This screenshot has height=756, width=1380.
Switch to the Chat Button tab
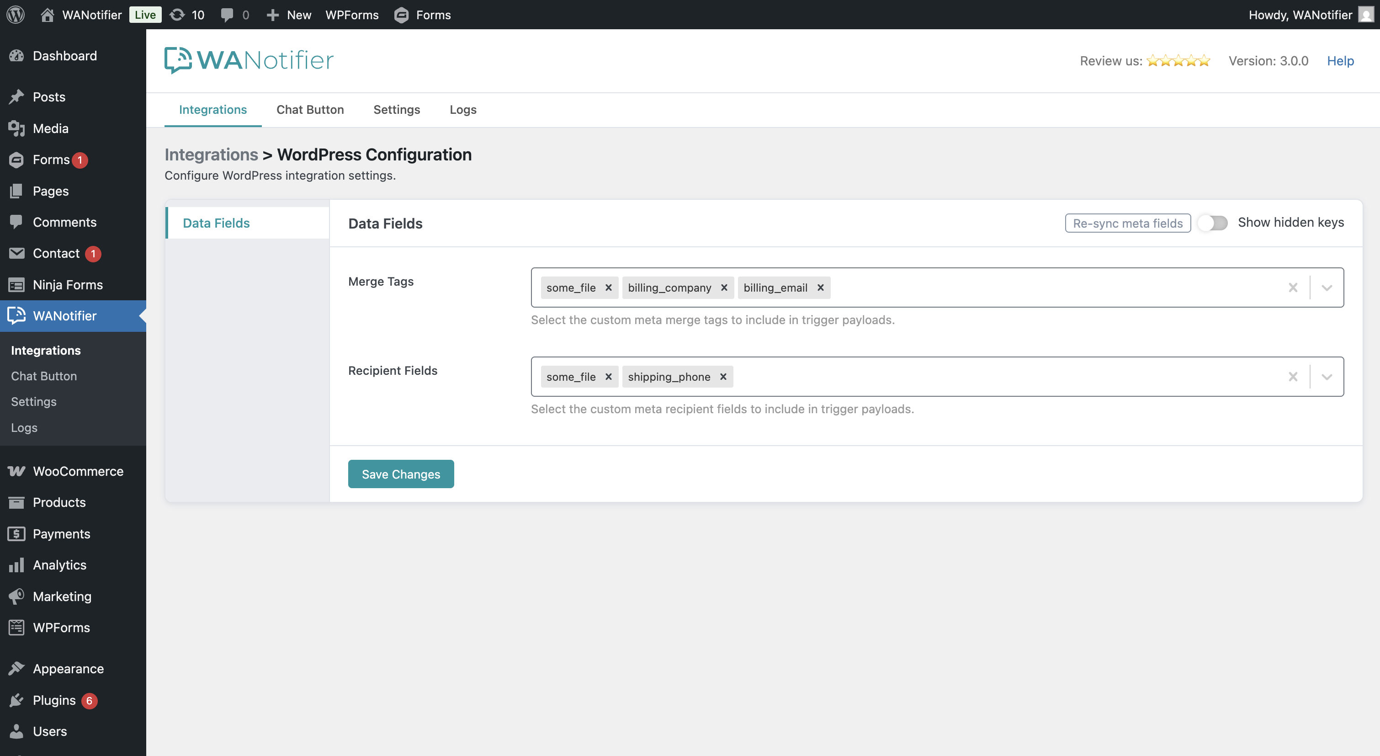pos(310,109)
